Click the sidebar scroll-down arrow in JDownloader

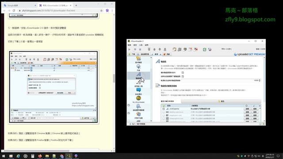tap(151, 121)
